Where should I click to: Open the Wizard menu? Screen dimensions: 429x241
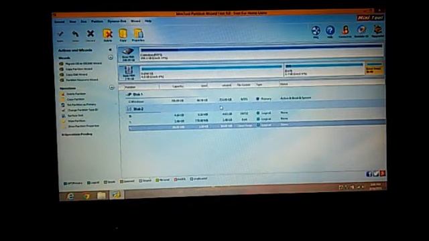(x=135, y=21)
